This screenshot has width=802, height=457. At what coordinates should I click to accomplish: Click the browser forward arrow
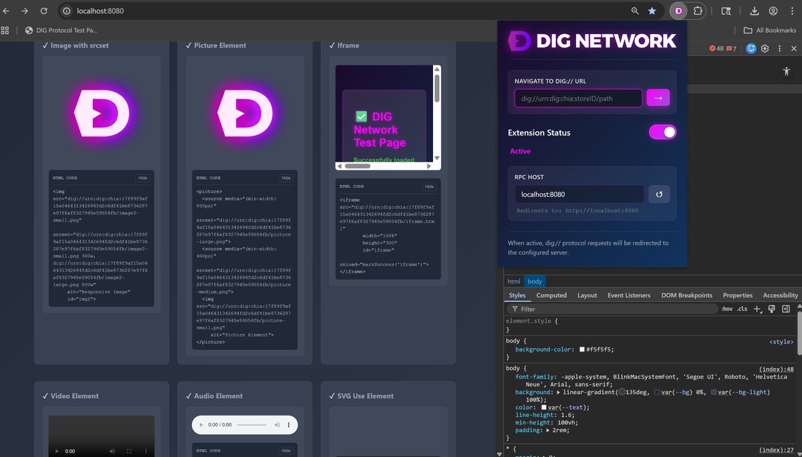pyautogui.click(x=25, y=11)
